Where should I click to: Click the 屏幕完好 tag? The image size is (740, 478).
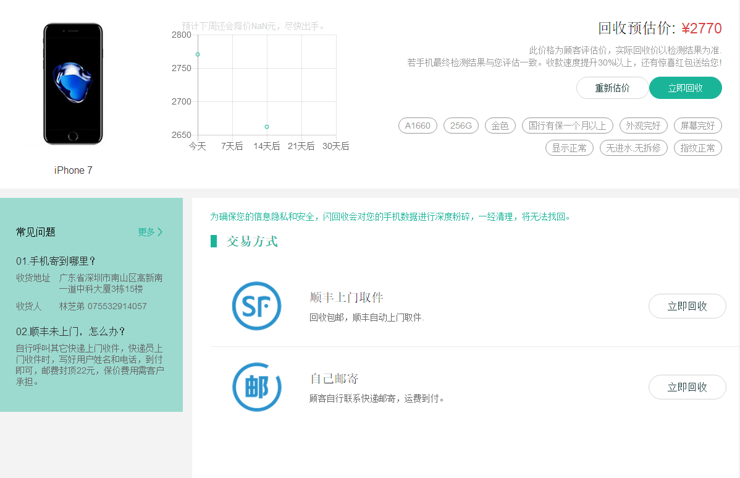[x=697, y=126]
